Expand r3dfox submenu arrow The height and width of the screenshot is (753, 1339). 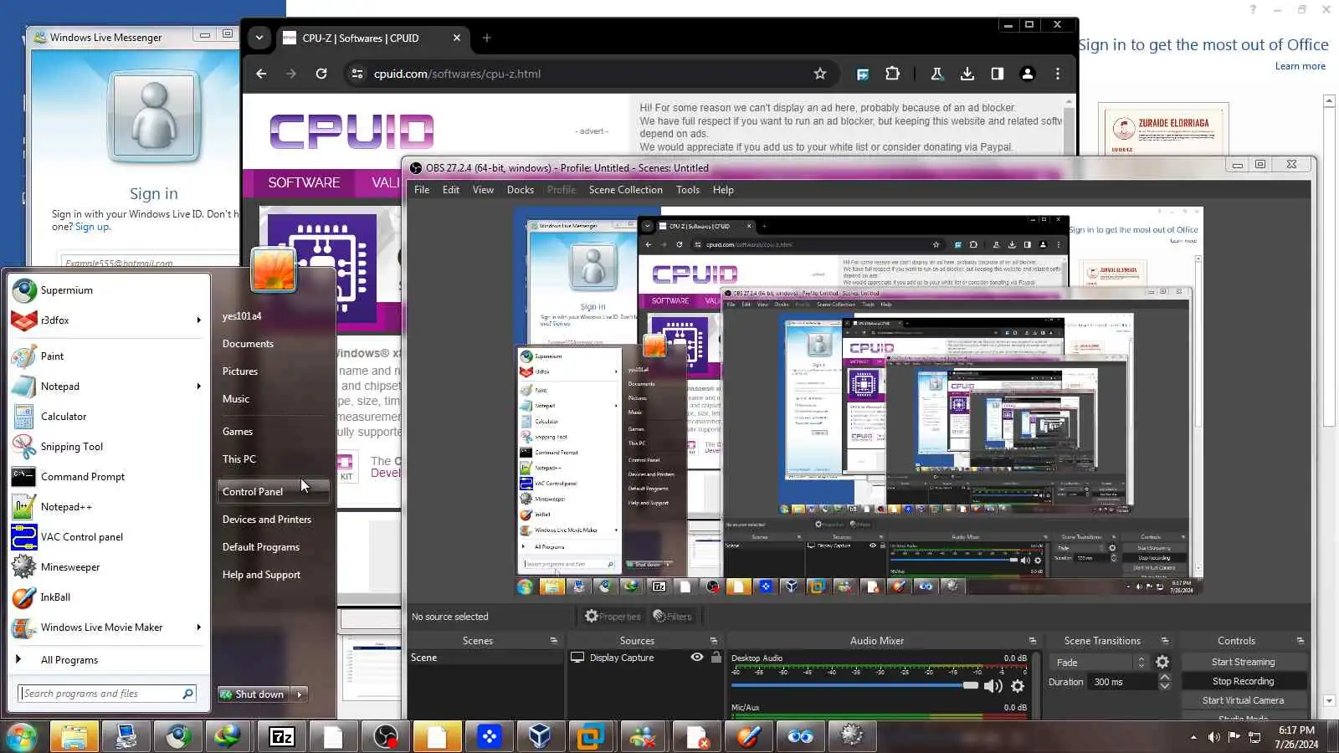point(199,320)
